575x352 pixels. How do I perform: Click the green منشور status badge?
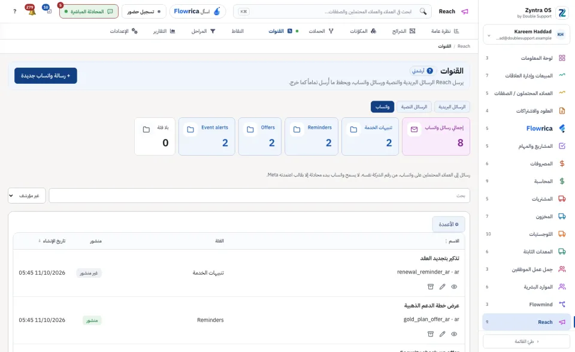pyautogui.click(x=92, y=320)
